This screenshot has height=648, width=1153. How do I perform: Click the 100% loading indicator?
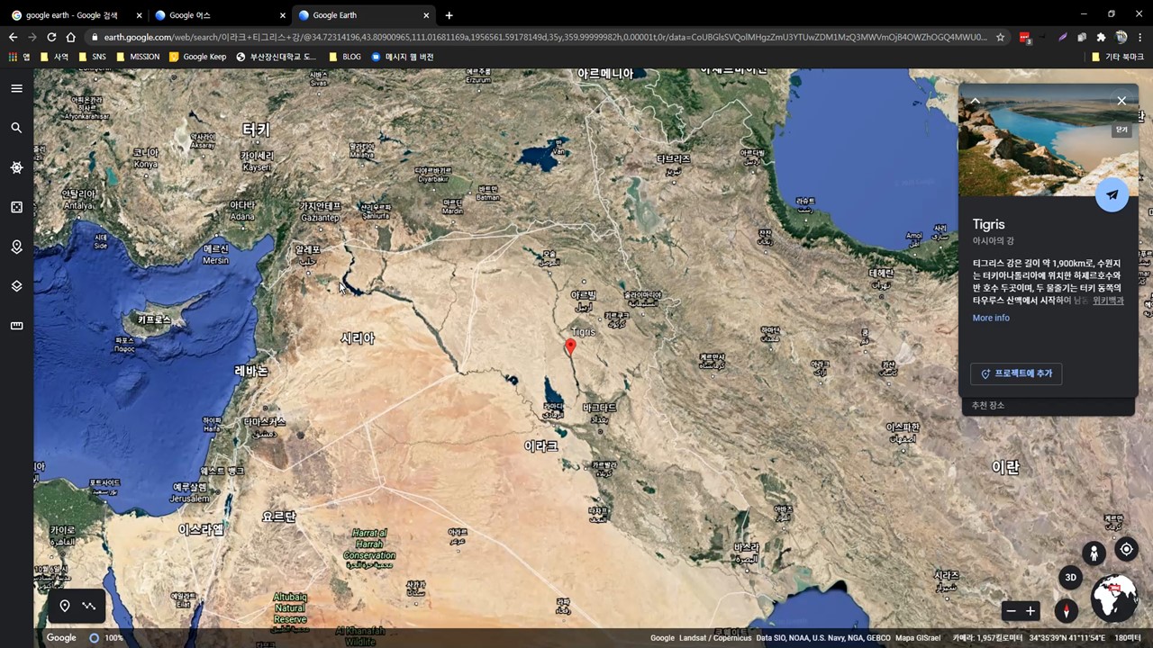[x=106, y=638]
